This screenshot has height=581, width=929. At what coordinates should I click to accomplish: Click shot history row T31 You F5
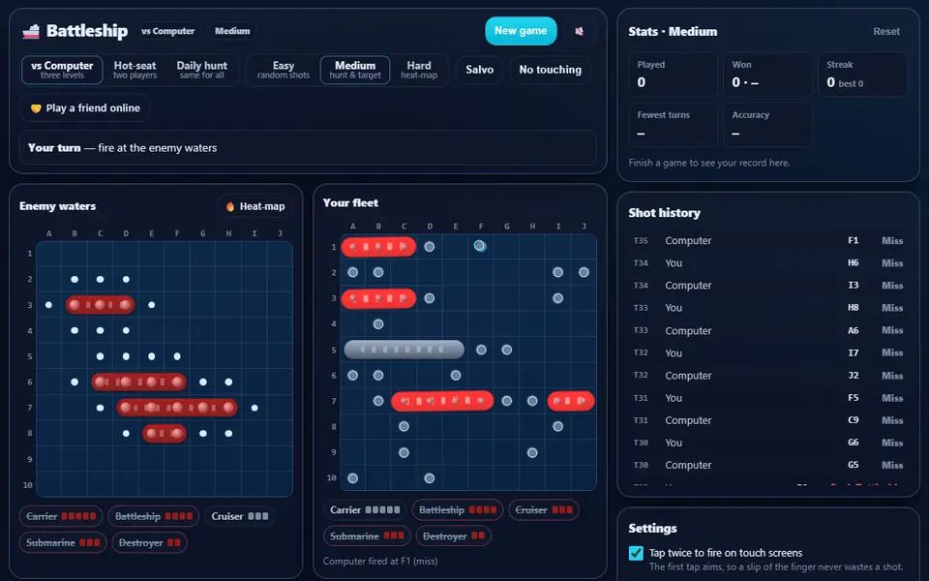(767, 398)
